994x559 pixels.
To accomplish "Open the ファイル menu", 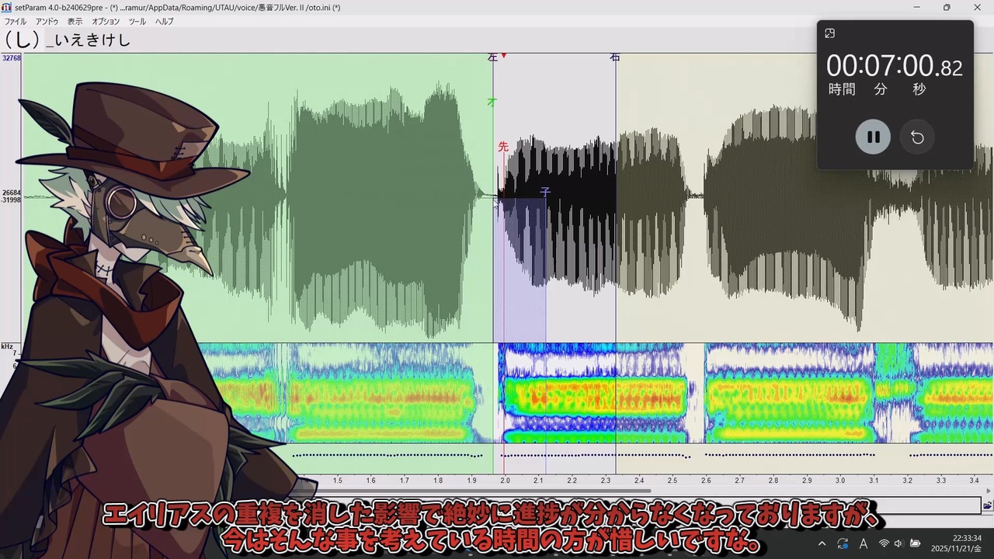I will pos(16,22).
